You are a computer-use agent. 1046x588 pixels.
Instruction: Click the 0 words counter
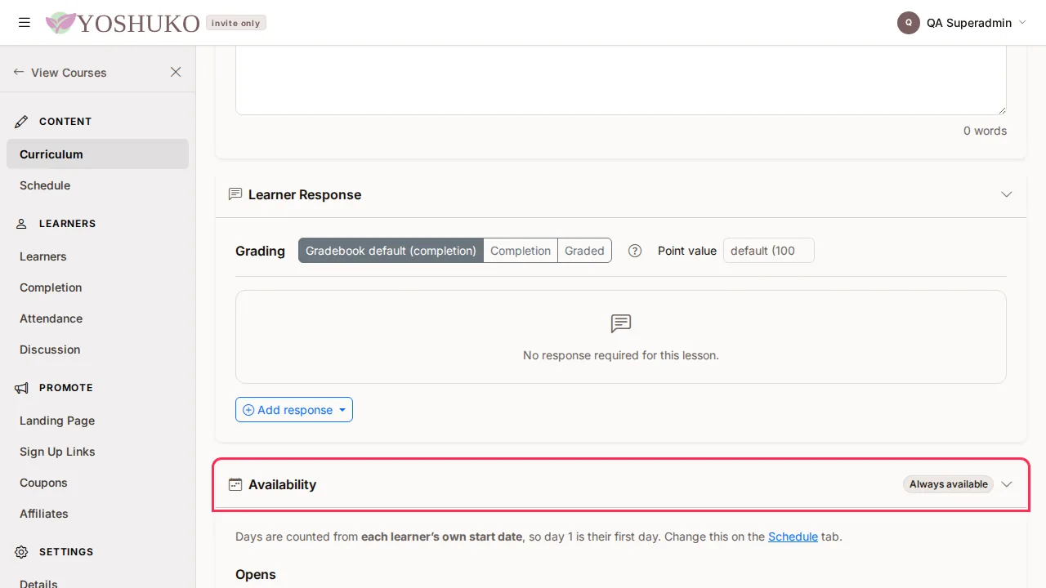[985, 131]
